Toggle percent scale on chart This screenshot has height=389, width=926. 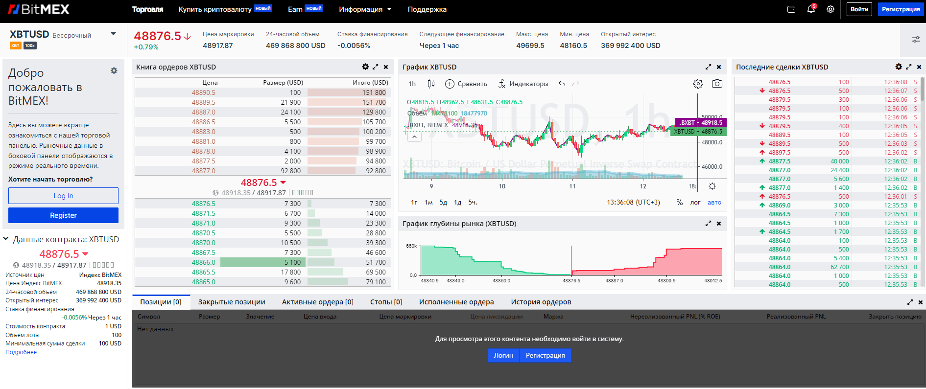[x=680, y=202]
